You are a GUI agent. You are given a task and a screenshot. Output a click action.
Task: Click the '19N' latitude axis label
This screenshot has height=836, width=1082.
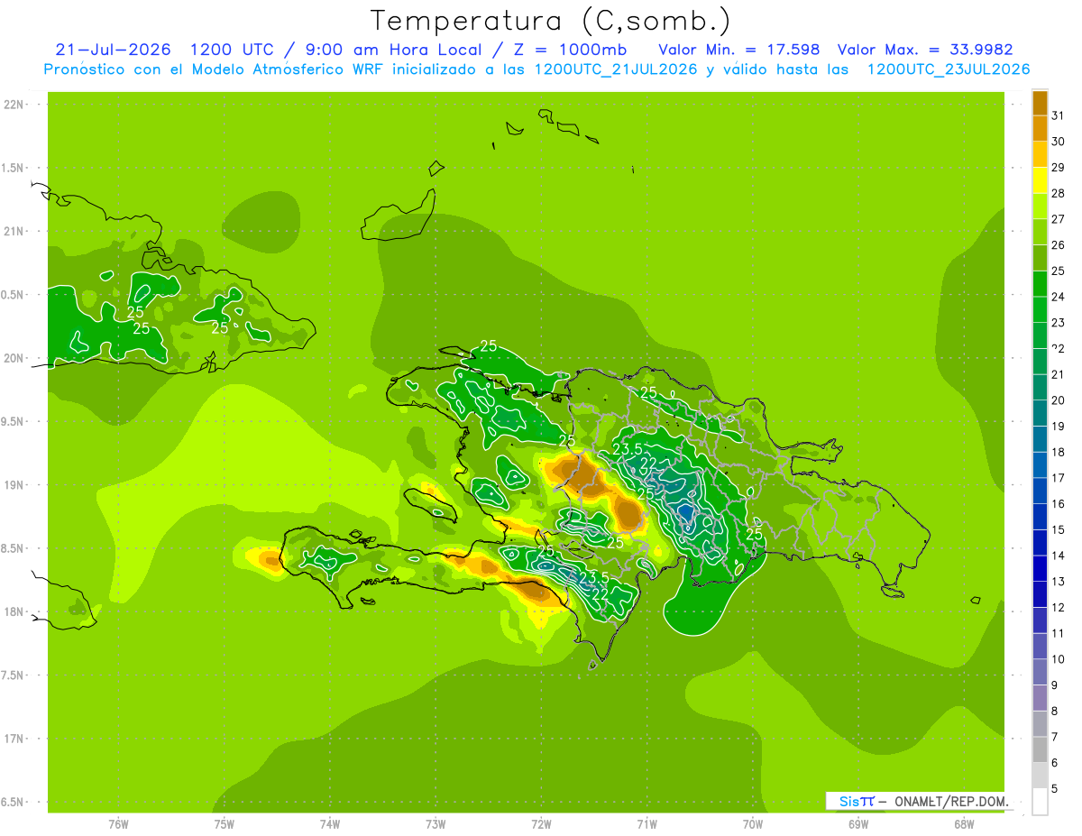[13, 485]
